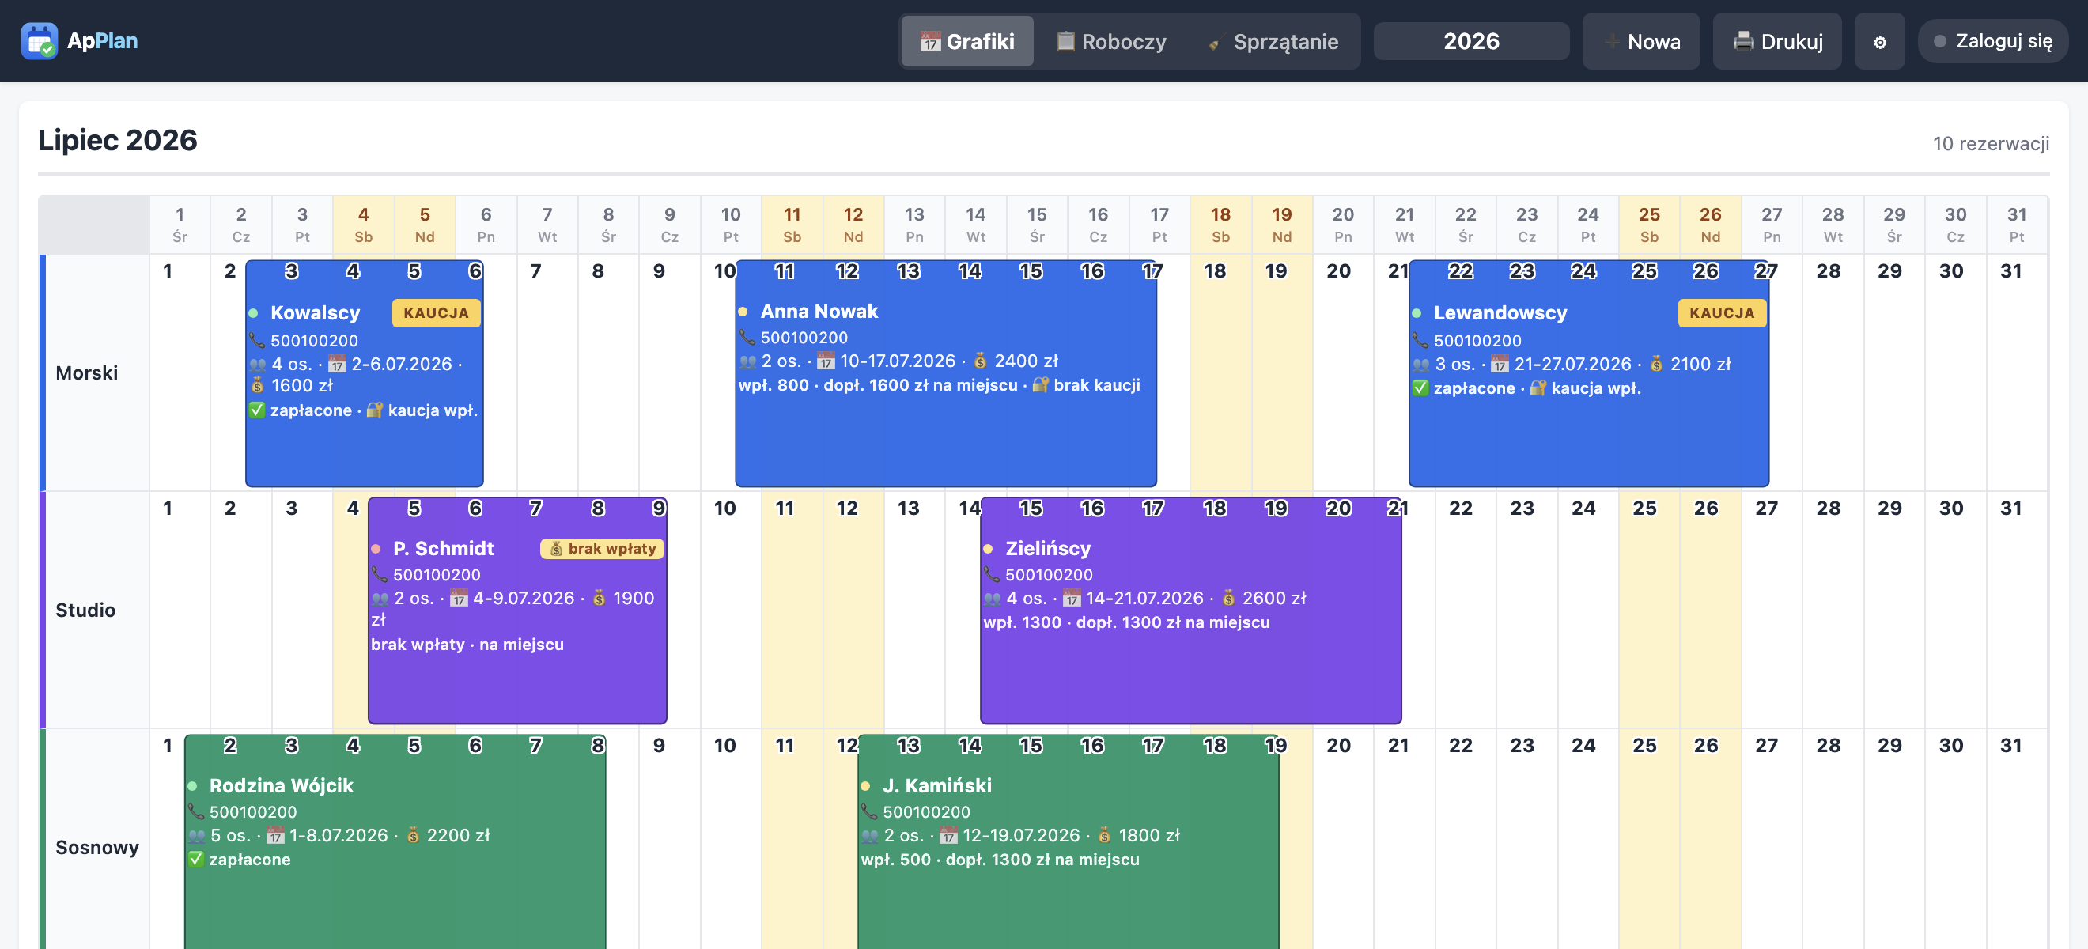Viewport: 2088px width, 949px height.
Task: Open the Rodzina Wójcik reservation
Action: point(395,841)
